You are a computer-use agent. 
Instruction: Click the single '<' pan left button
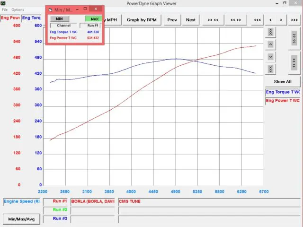coord(270,20)
